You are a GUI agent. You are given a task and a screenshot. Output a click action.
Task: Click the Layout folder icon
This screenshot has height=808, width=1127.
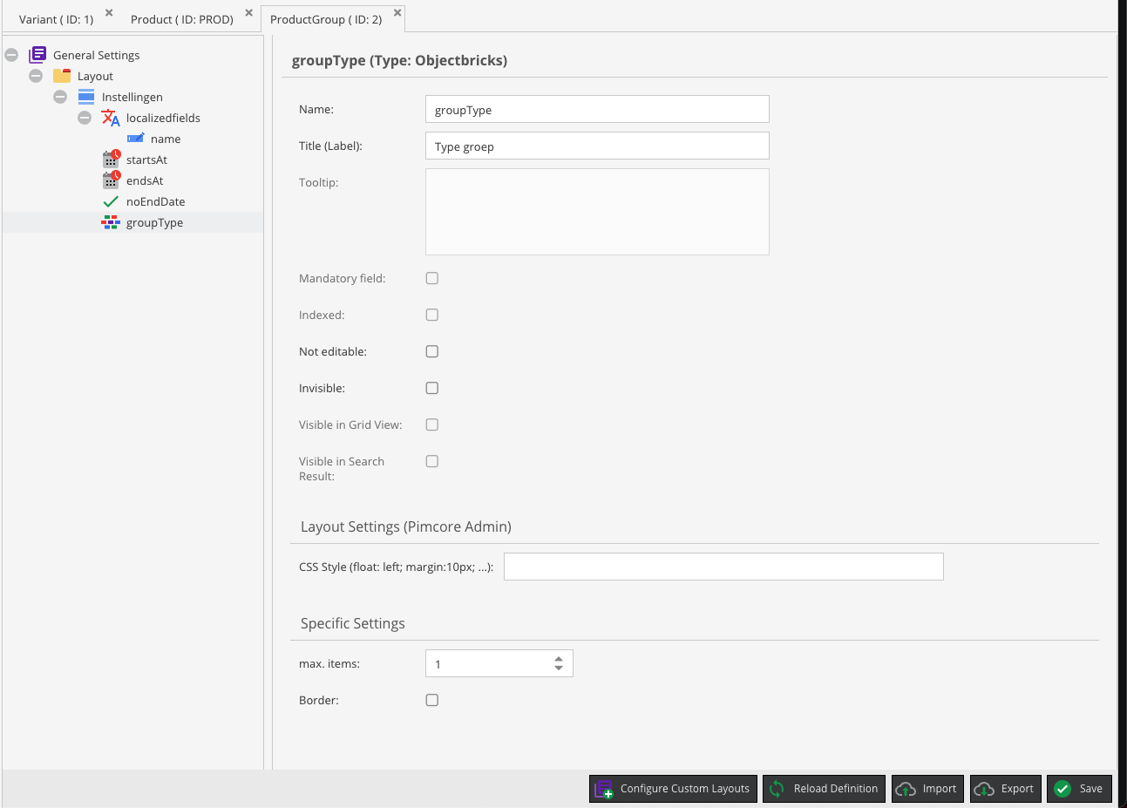[x=62, y=75]
